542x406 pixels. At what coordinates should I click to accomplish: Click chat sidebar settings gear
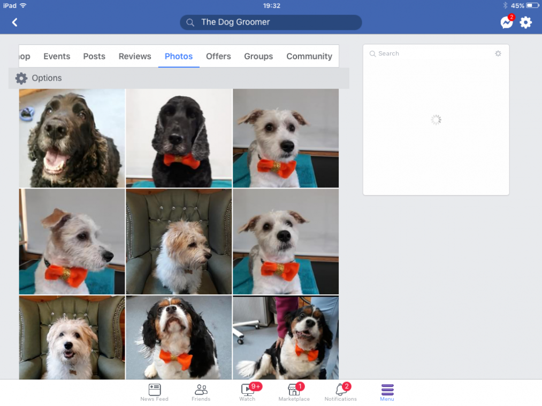[x=498, y=53]
